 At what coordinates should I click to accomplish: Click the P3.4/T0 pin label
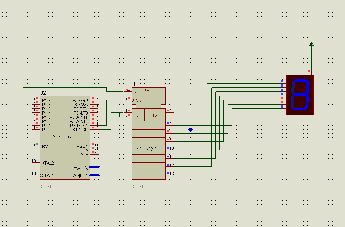point(80,113)
